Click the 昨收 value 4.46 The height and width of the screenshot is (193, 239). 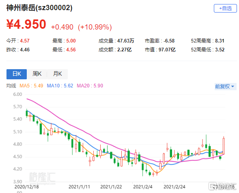(25, 50)
